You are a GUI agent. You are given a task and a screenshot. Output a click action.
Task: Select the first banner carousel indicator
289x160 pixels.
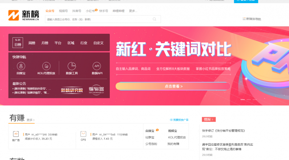(x=243, y=100)
